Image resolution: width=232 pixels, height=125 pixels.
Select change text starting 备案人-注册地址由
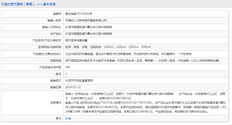click(145, 96)
